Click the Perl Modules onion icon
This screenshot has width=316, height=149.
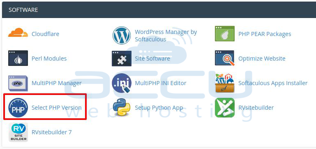(18, 58)
